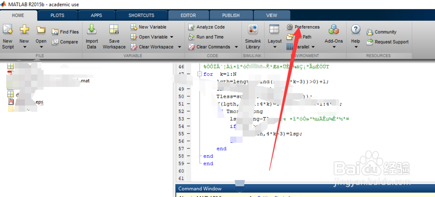435x197 pixels.
Task: Click Clear Commands button
Action: pyautogui.click(x=209, y=47)
